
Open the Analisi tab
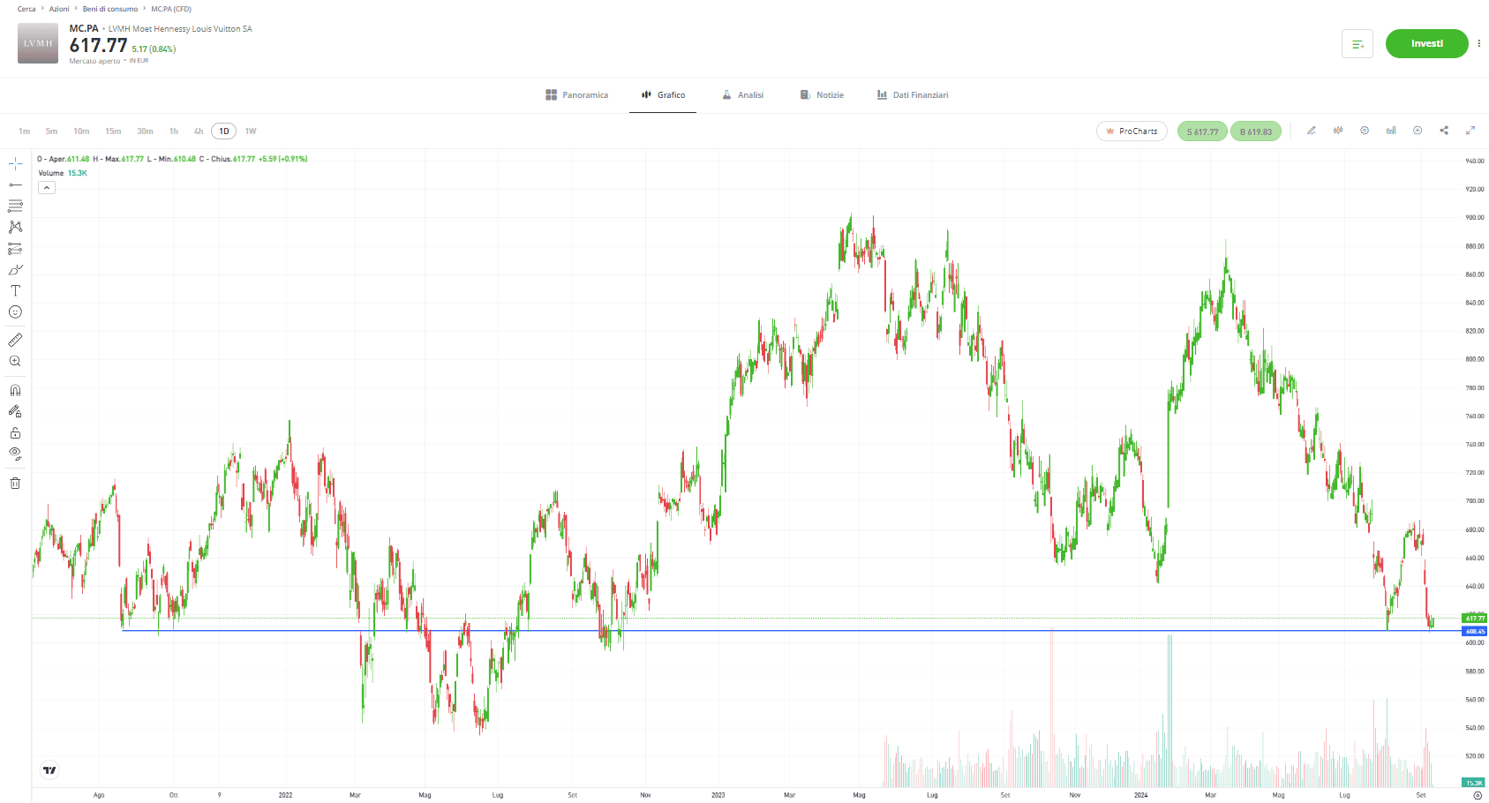(x=743, y=95)
